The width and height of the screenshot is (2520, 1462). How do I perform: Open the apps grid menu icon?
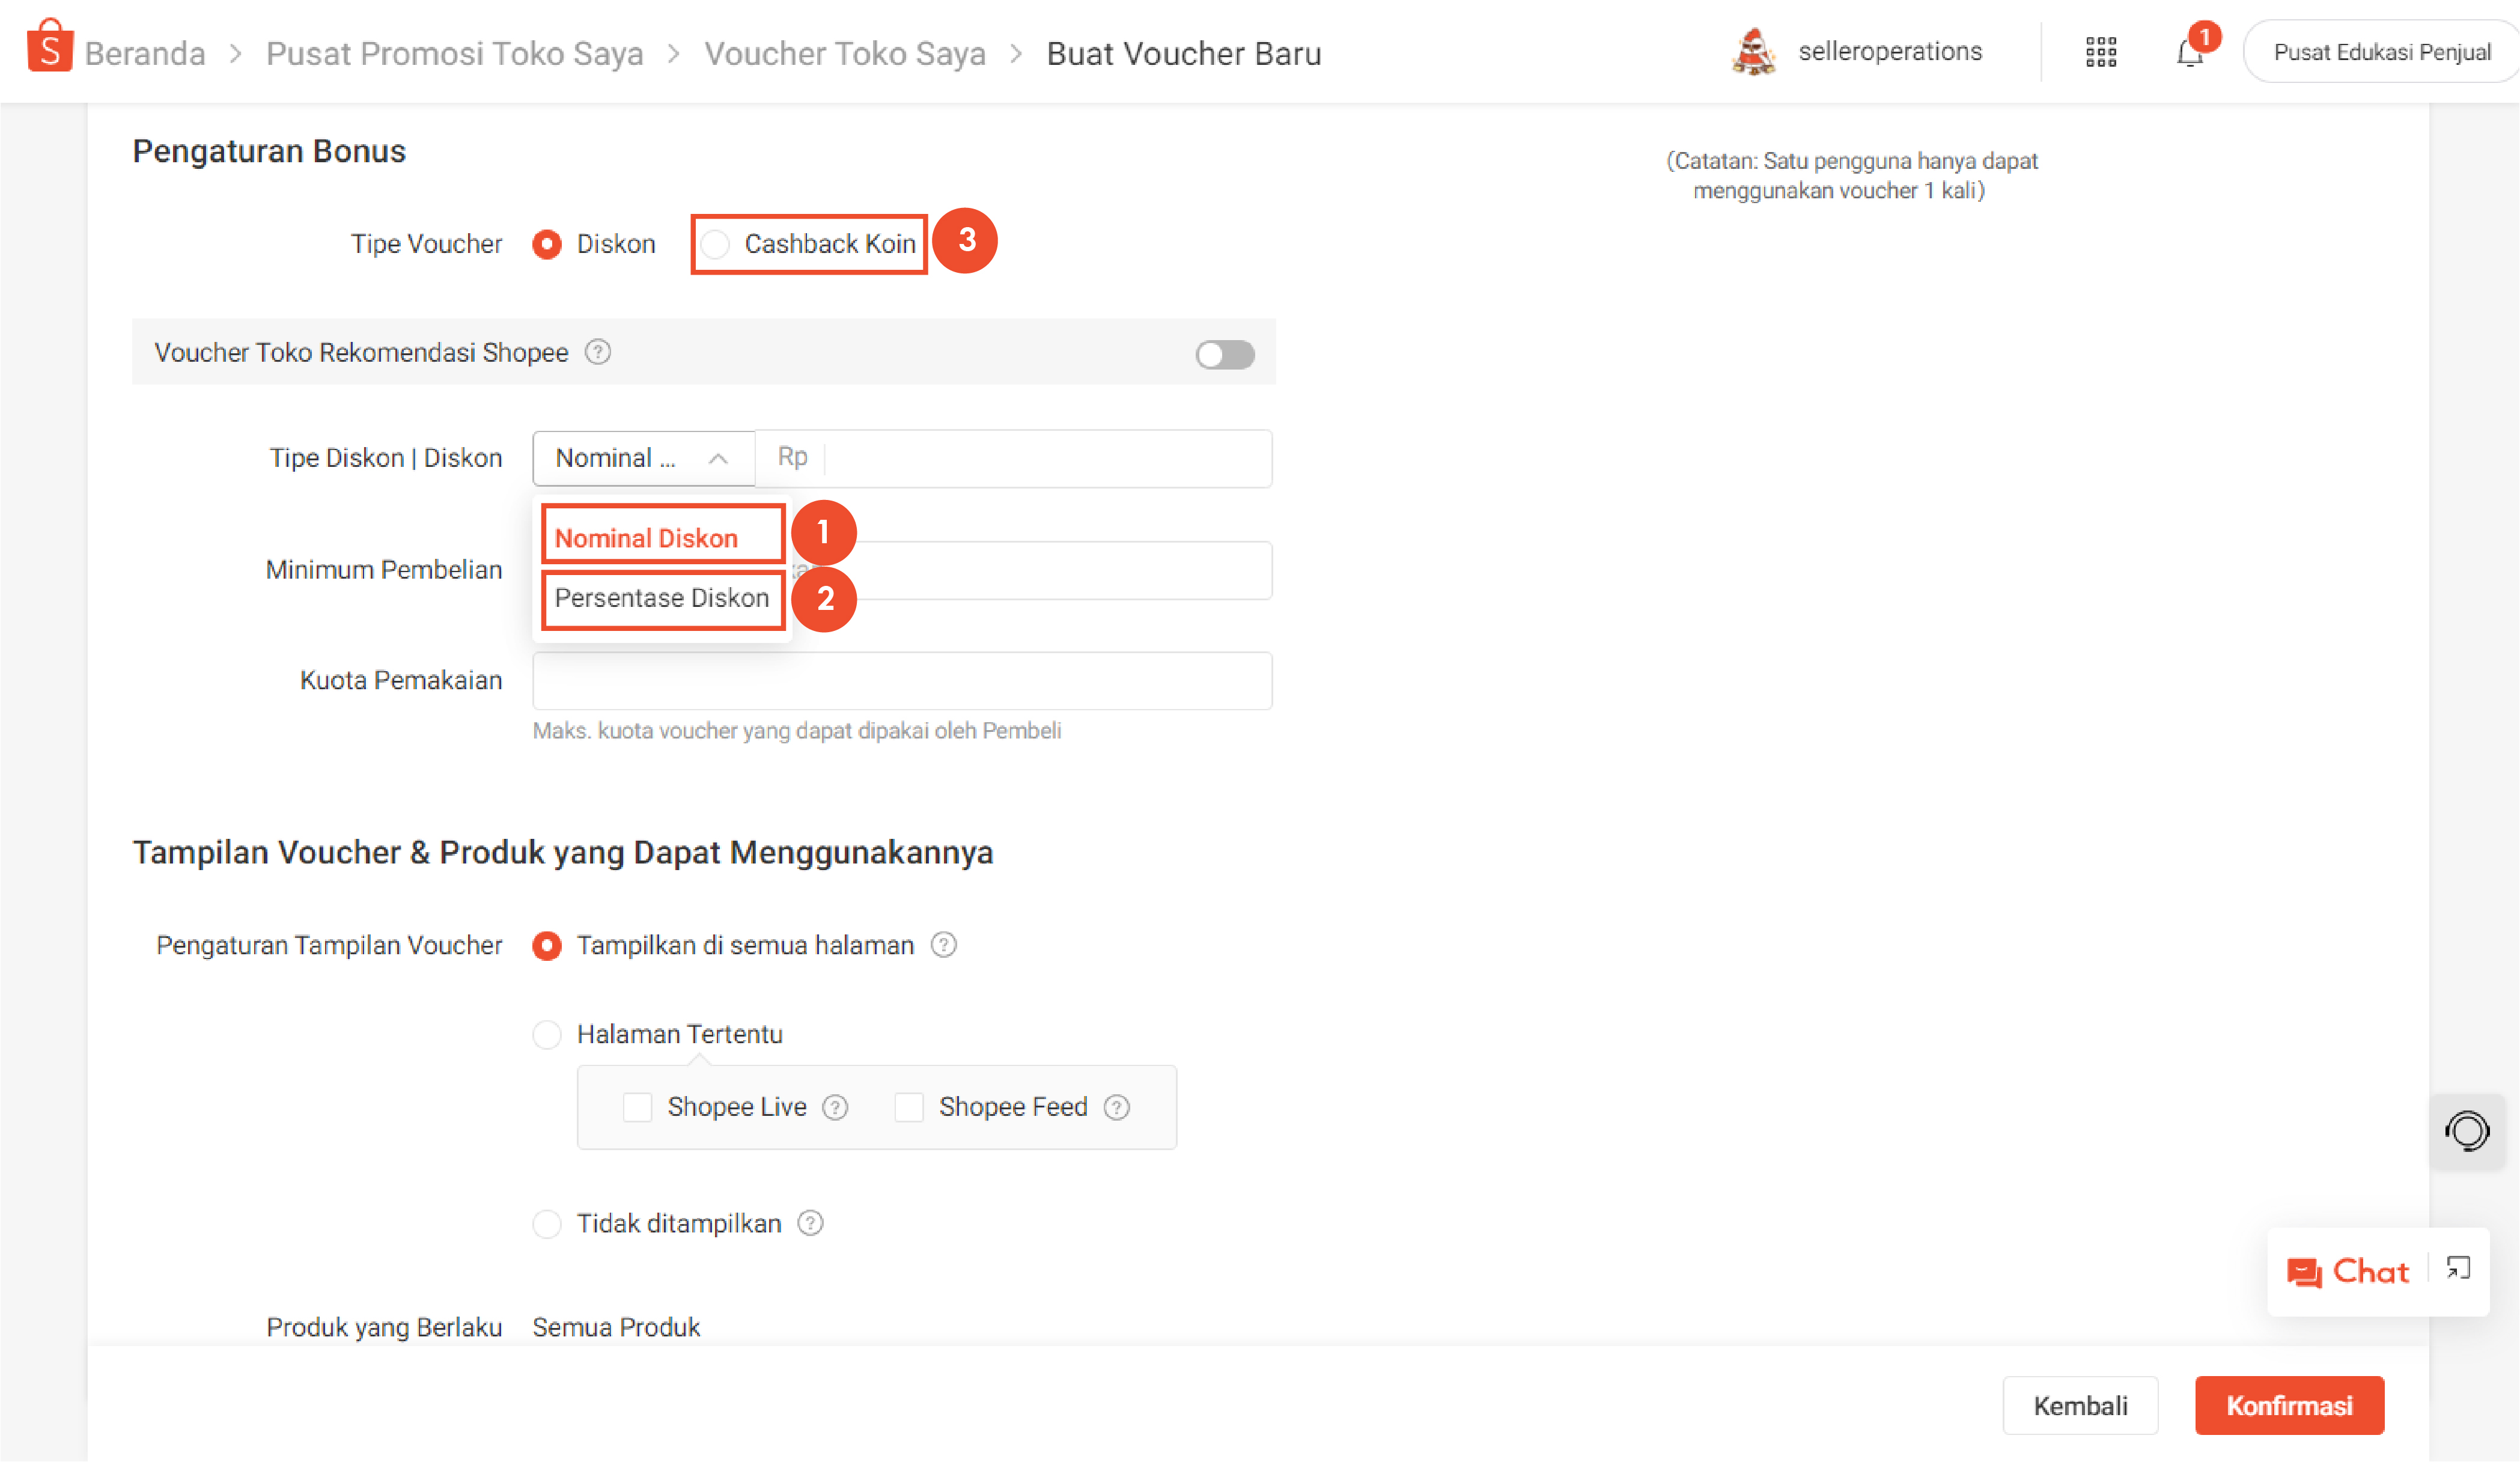tap(2100, 52)
